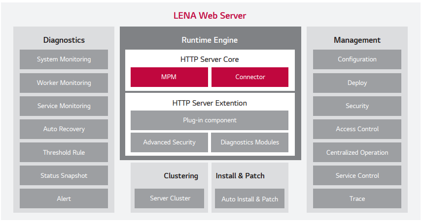The image size is (424, 224).
Task: Click the Deploy box
Action: [x=357, y=83]
